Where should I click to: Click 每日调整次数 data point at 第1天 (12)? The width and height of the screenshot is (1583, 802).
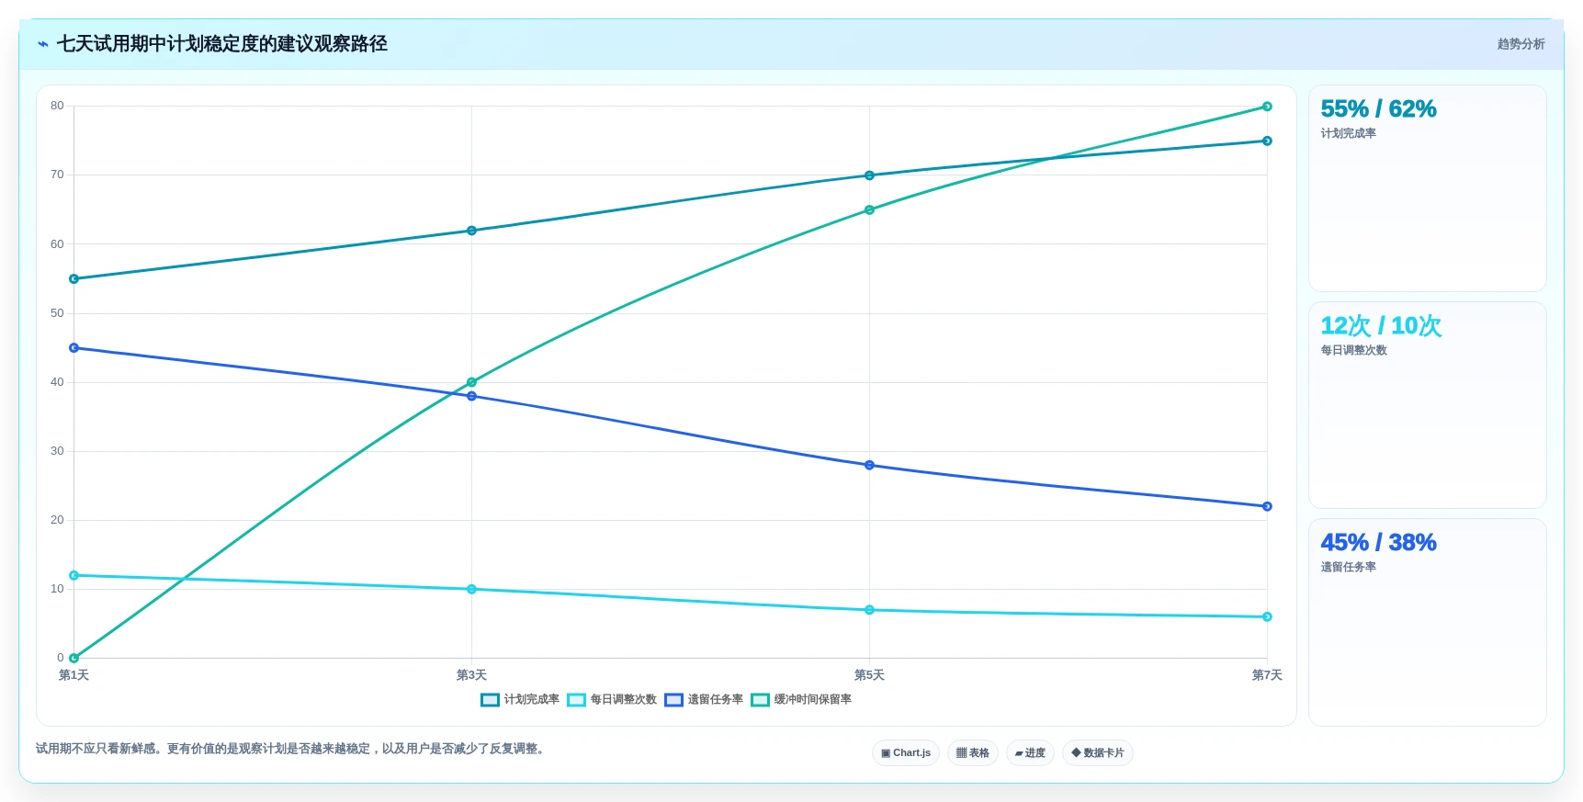[x=74, y=576]
